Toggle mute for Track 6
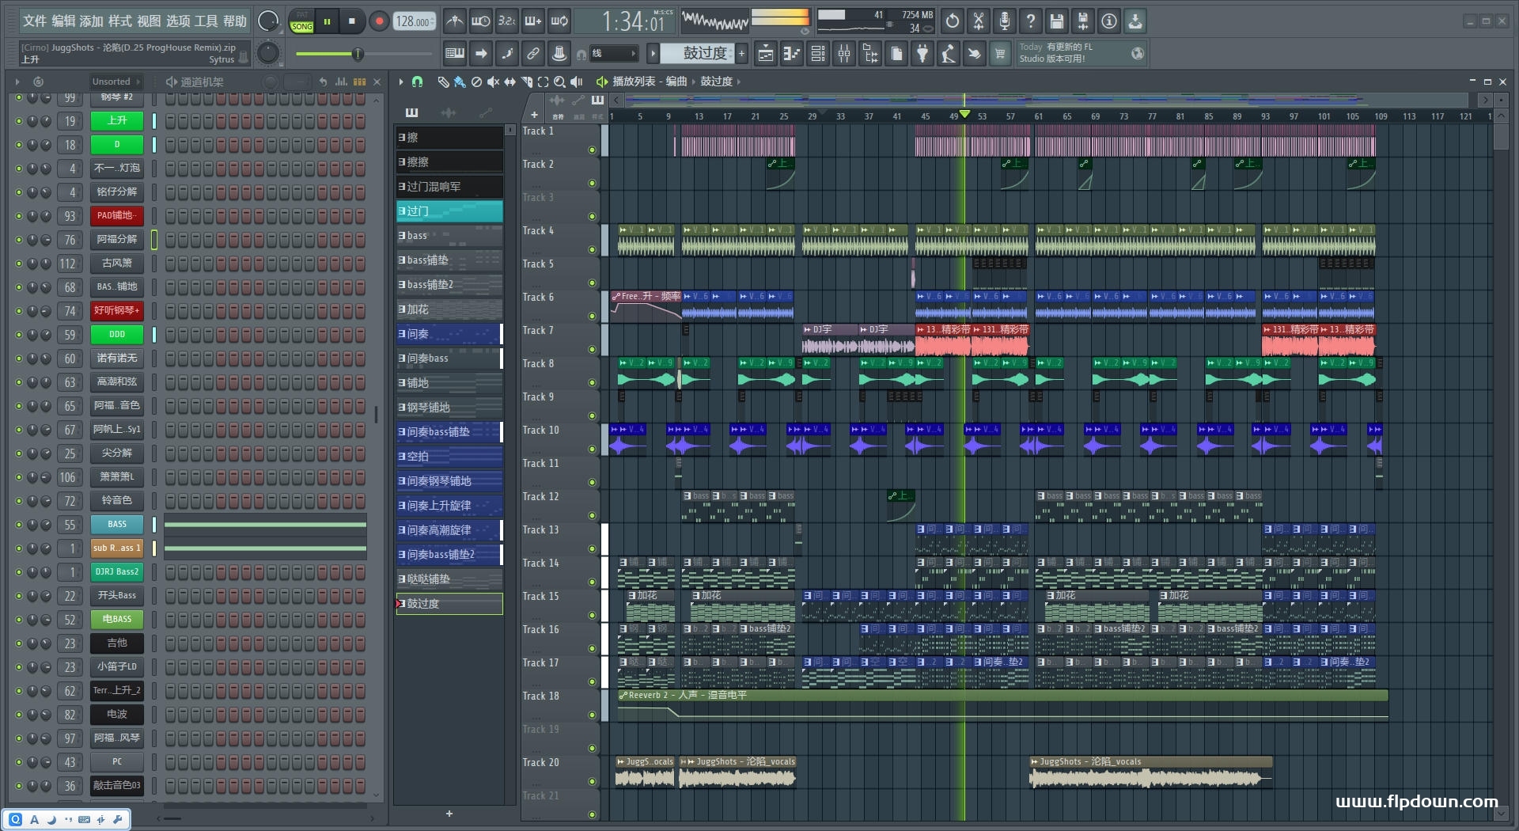 tap(592, 316)
